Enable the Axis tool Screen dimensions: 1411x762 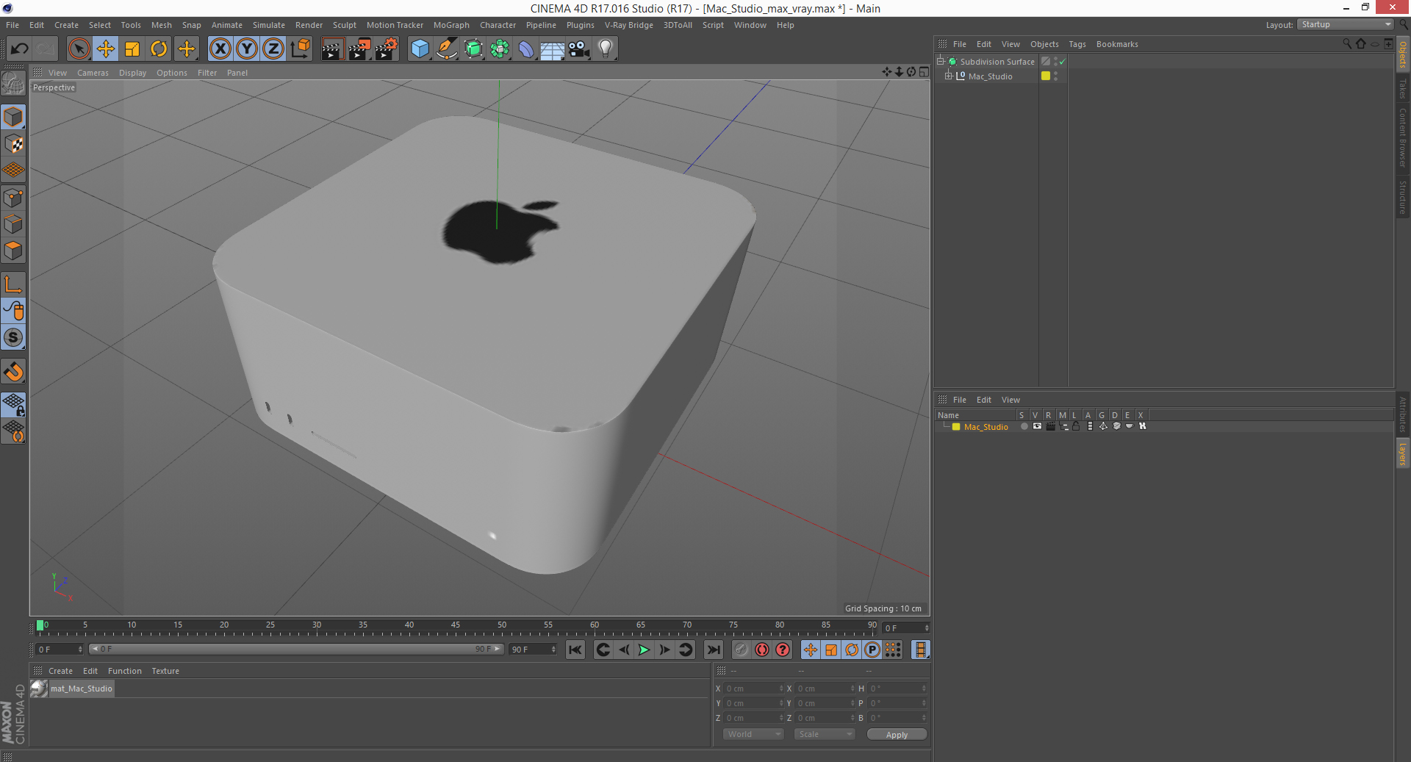point(13,284)
